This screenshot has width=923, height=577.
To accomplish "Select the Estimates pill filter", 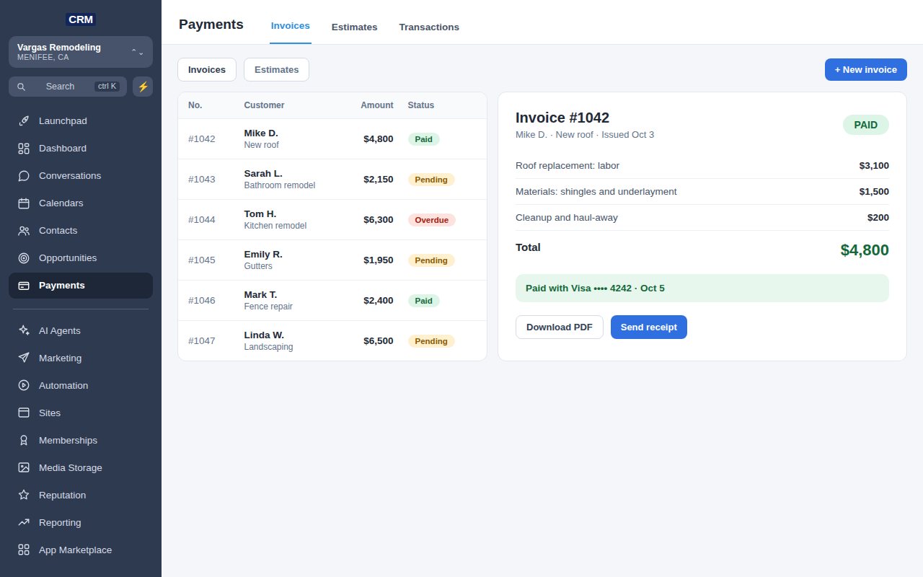I will pos(276,70).
